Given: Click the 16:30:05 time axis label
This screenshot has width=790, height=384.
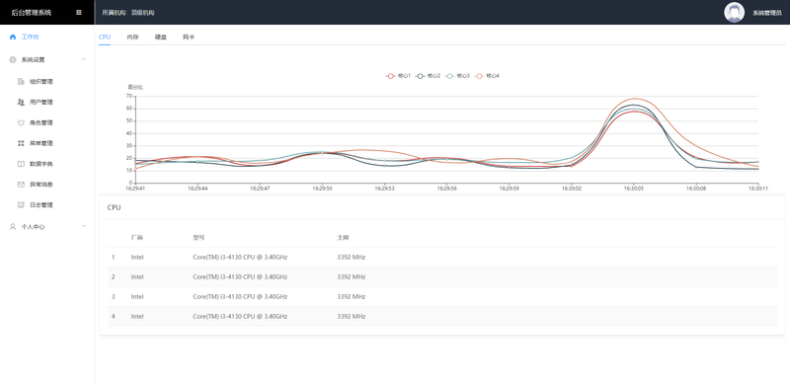Looking at the screenshot, I should click(633, 188).
